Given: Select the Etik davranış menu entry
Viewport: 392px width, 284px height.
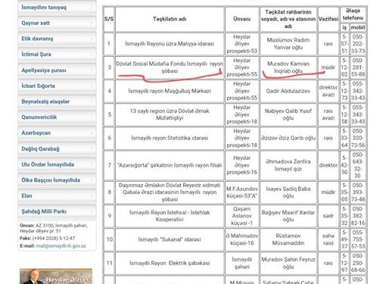Looking at the screenshot, I should [57, 39].
